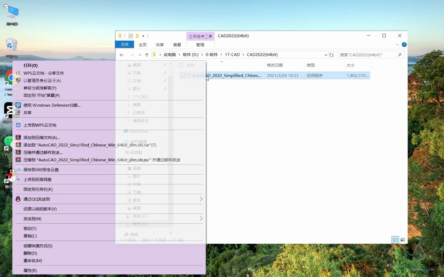Choose WPS云文档 - 分享文件 entry
Image resolution: width=444 pixels, height=277 pixels.
[44, 73]
